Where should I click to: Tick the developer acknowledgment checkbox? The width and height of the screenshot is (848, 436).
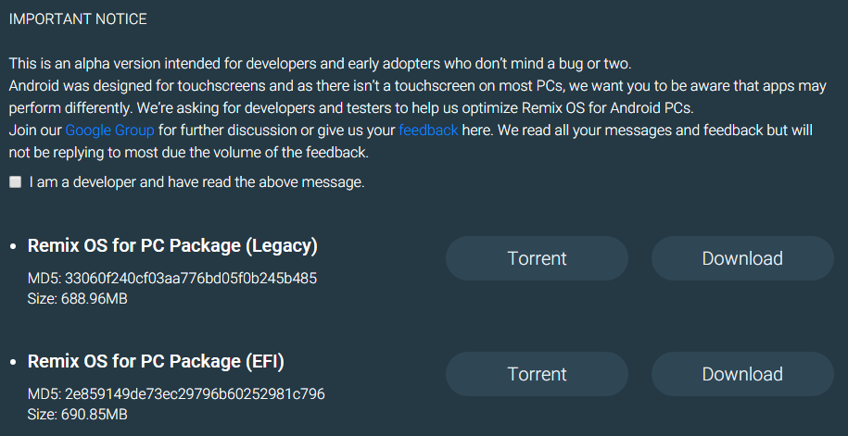coord(16,182)
